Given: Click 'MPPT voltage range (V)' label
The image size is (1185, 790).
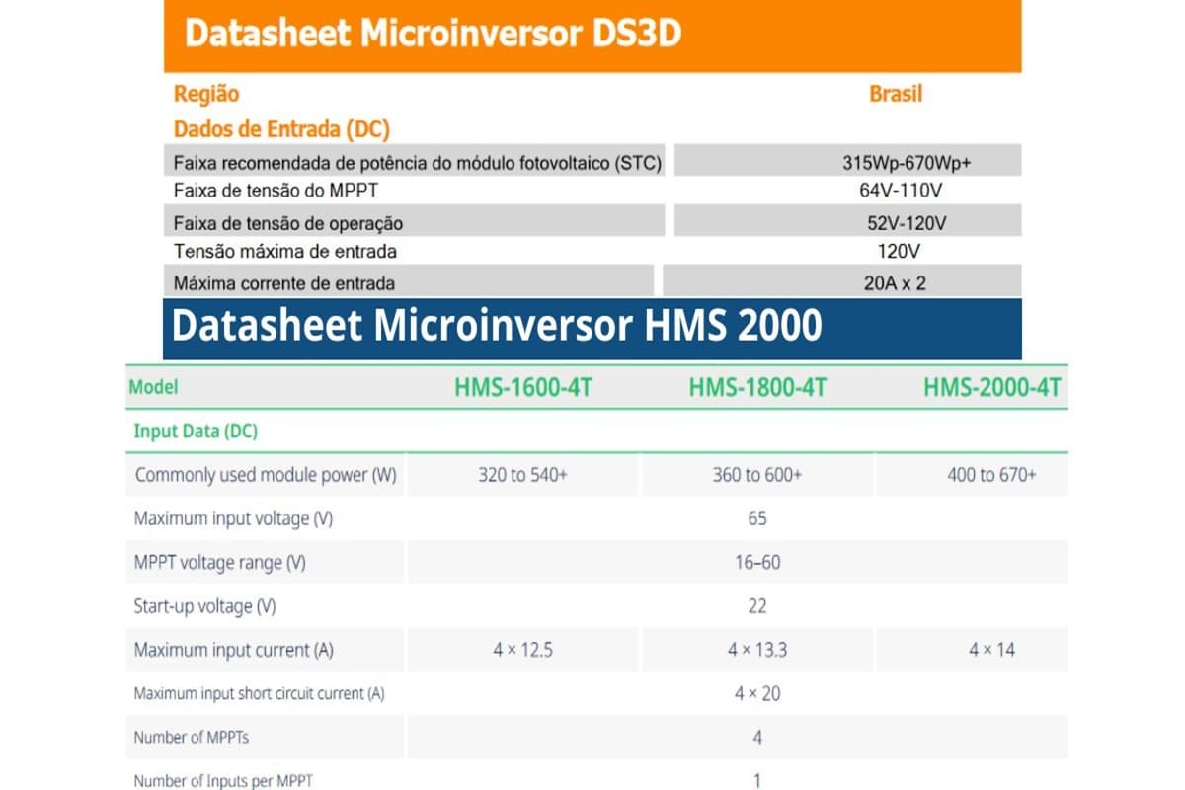Looking at the screenshot, I should [x=220, y=563].
